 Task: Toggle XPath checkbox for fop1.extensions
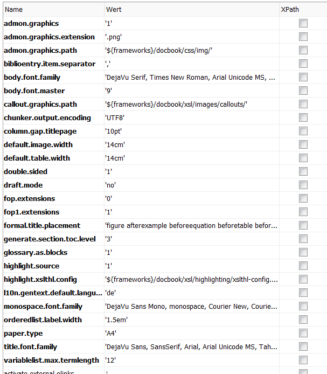(303, 212)
